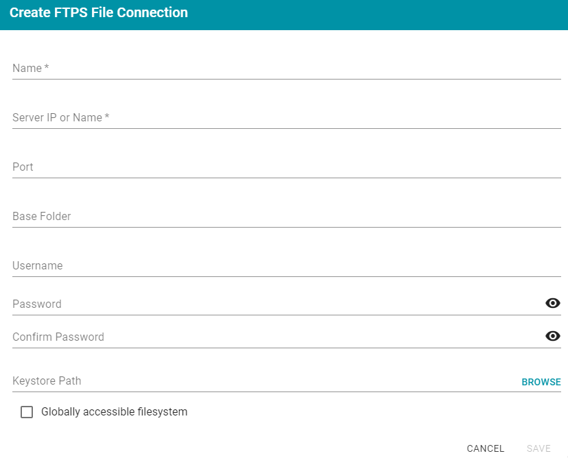The height and width of the screenshot is (458, 568).
Task: Focus the required Name input field
Action: click(x=287, y=68)
